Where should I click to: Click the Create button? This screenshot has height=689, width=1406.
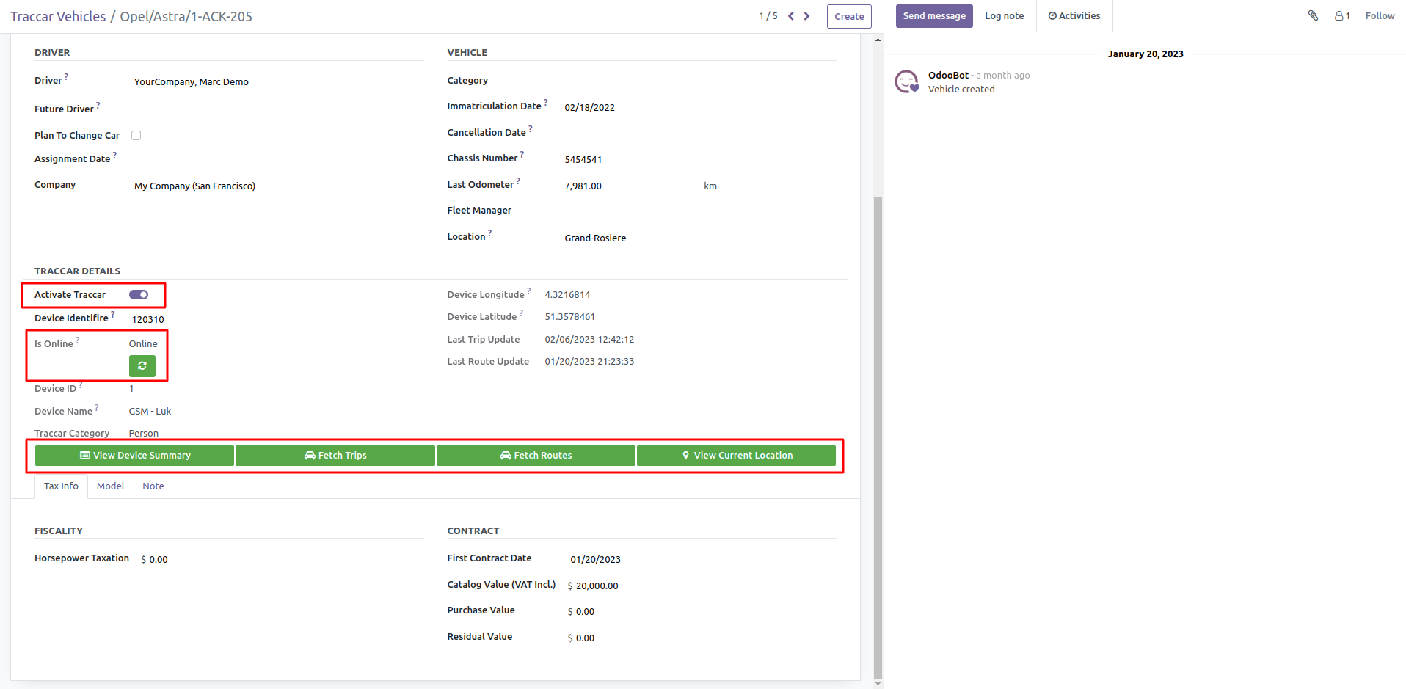tap(848, 16)
